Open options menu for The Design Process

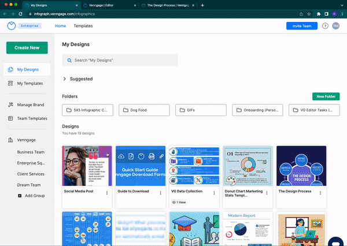point(320,193)
